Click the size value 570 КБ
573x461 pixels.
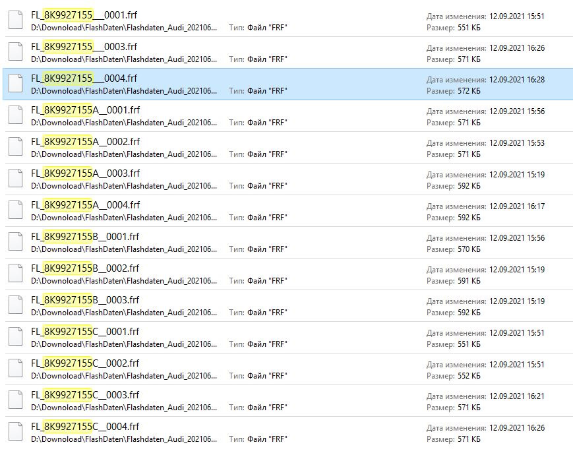coord(469,249)
